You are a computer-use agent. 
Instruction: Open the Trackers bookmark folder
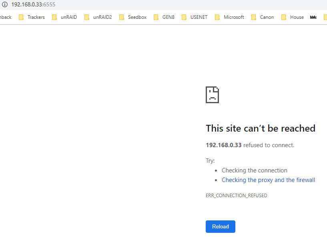coord(32,17)
